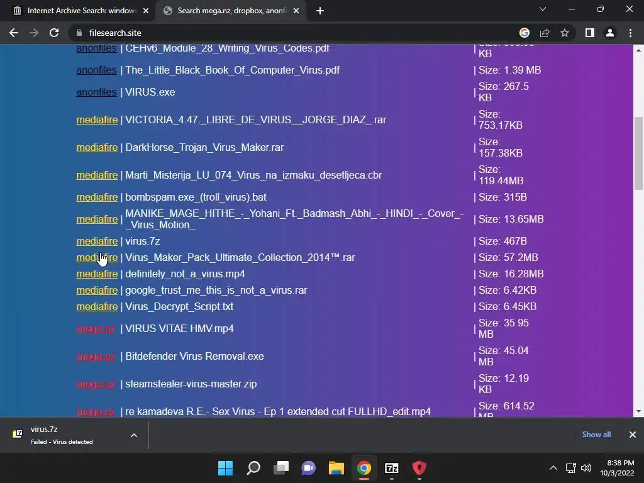Open 7-Zip from taskbar
Viewport: 644px width, 483px height.
click(x=391, y=468)
